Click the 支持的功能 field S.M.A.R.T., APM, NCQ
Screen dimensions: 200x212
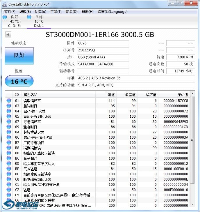pyautogui.click(x=136, y=85)
